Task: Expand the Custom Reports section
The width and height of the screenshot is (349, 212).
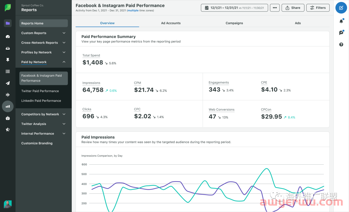Action: [x=44, y=33]
